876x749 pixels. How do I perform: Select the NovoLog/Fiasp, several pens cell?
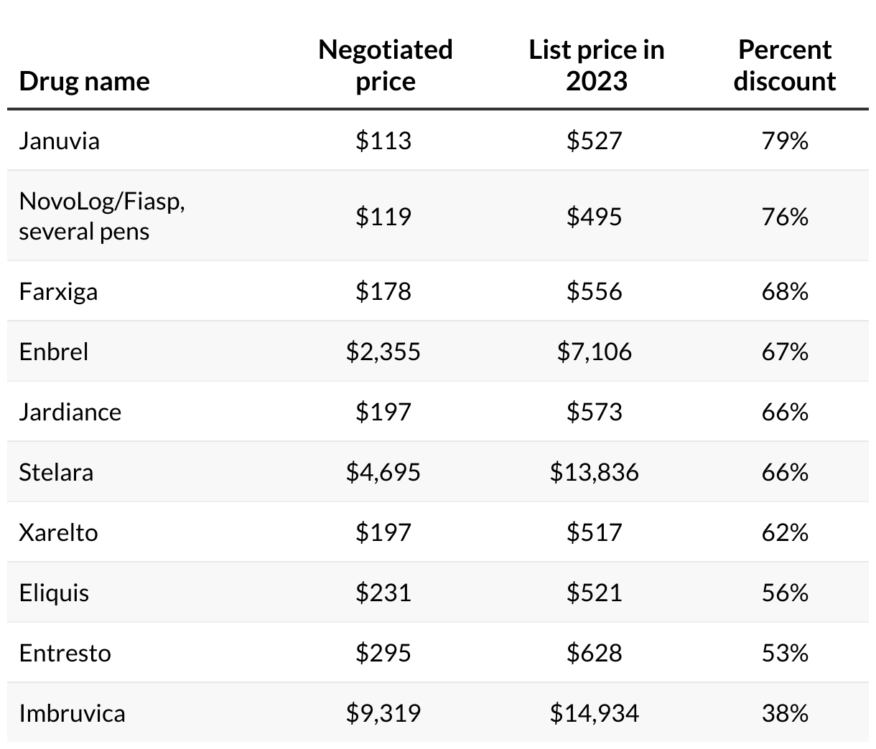[102, 216]
